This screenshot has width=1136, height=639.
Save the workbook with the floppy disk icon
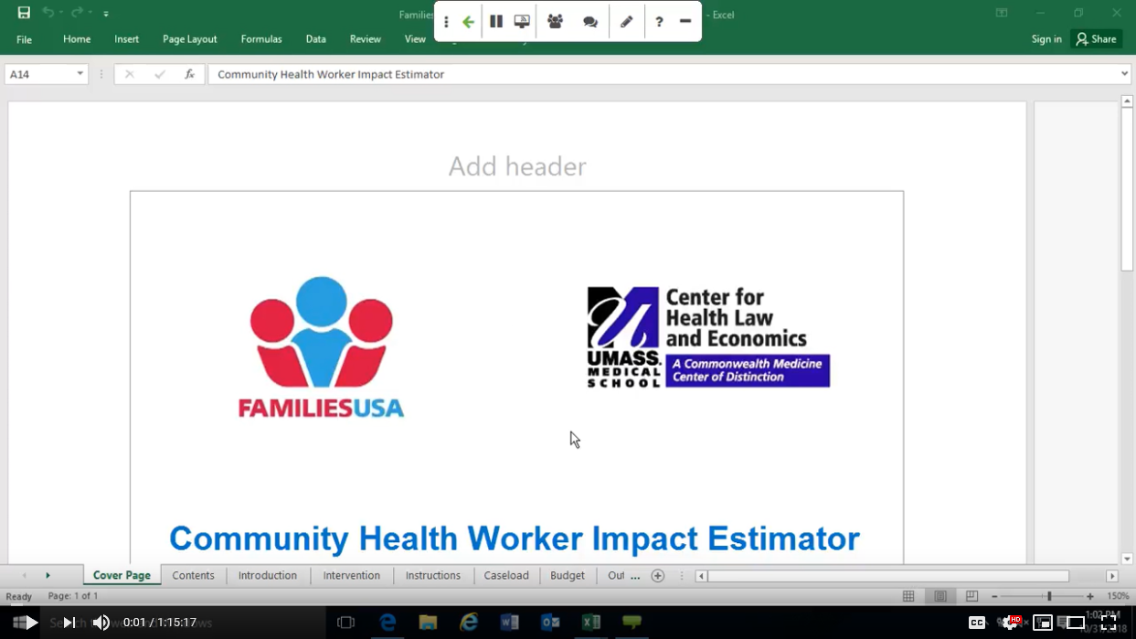pos(24,13)
